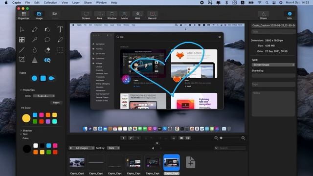Open the Collection menu
This screenshot has width=313, height=176.
(50, 2)
